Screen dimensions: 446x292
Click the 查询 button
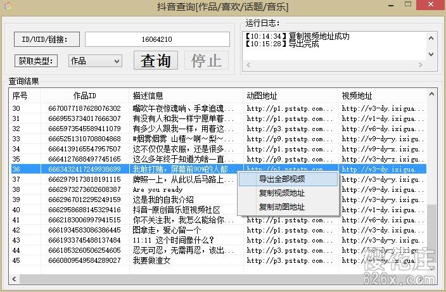[x=156, y=60]
